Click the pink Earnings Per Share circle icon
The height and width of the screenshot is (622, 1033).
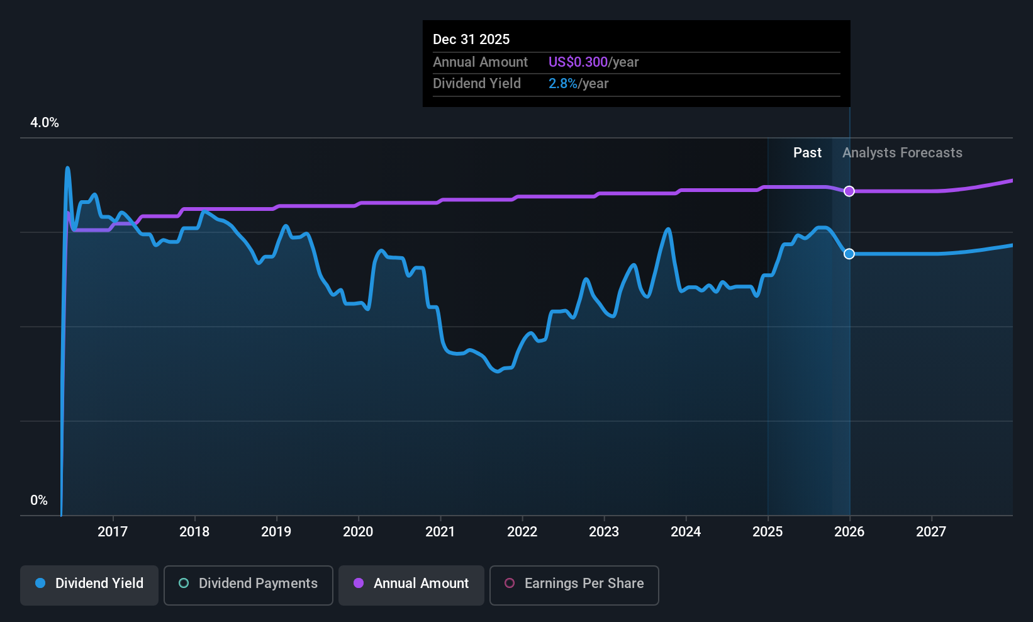(510, 583)
